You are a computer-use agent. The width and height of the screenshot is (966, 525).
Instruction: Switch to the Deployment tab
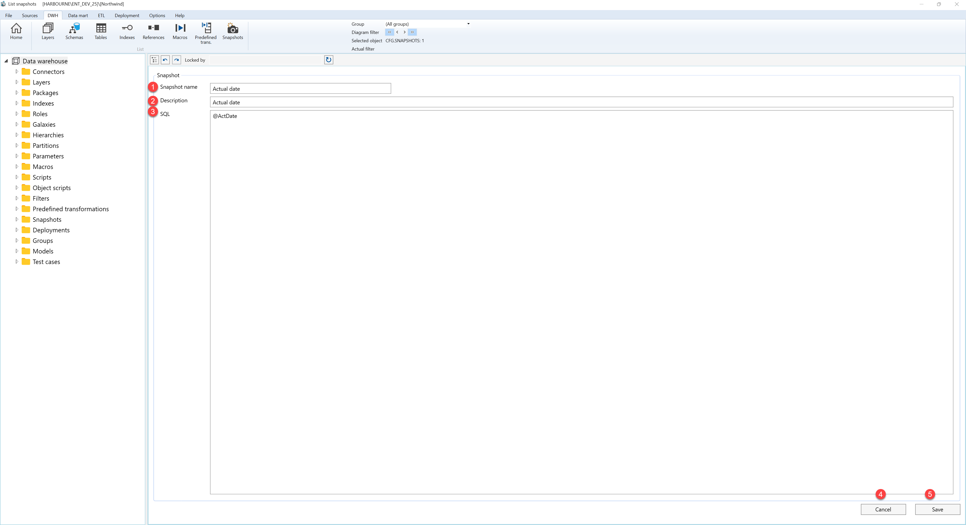click(x=127, y=15)
